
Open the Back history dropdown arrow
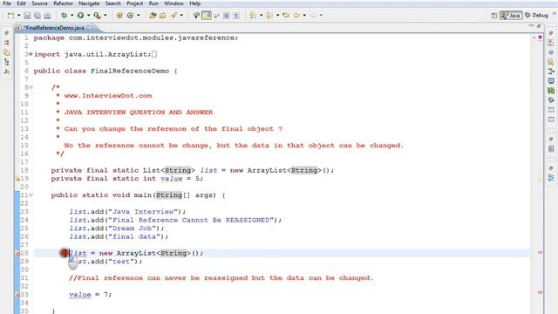coord(304,16)
